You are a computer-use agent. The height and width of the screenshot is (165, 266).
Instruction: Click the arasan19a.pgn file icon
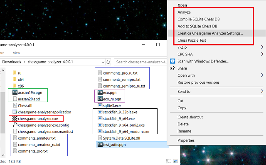point(15,92)
